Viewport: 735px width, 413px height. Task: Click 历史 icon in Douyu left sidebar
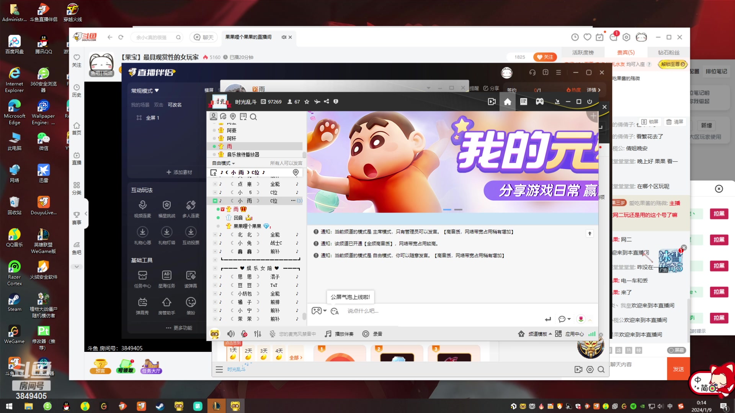[77, 91]
